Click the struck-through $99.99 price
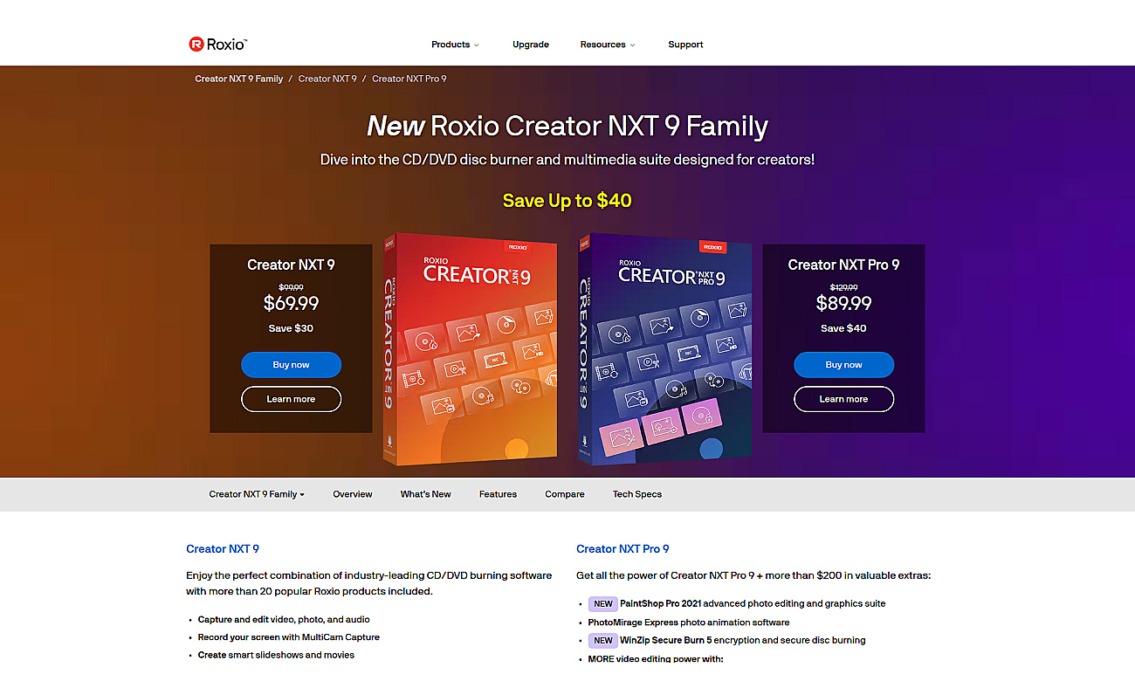 pyautogui.click(x=291, y=287)
